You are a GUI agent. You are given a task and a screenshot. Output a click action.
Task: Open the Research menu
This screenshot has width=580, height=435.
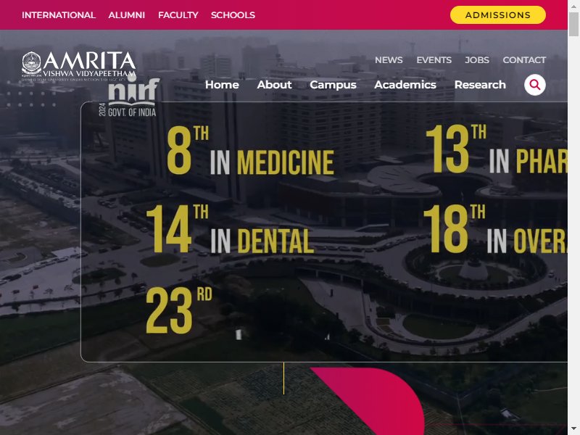480,85
